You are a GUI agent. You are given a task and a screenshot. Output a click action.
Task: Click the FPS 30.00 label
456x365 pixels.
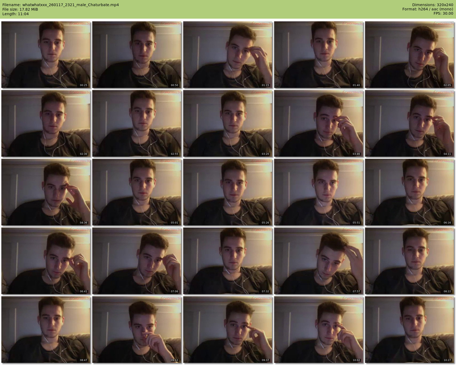443,13
